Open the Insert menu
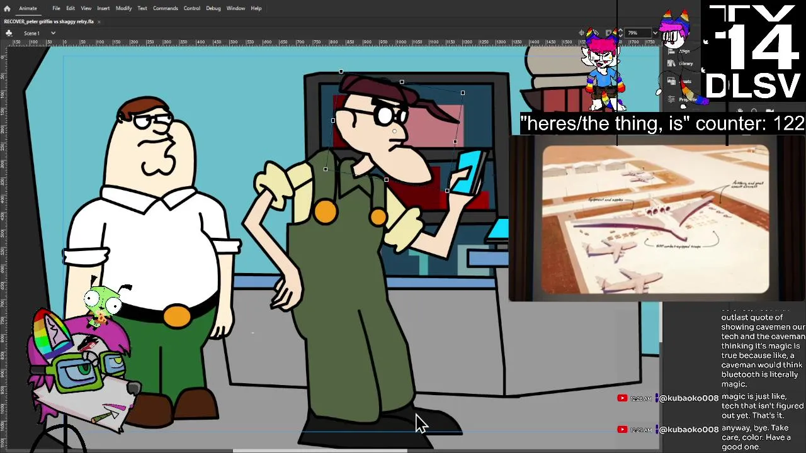This screenshot has height=453, width=806. click(103, 8)
